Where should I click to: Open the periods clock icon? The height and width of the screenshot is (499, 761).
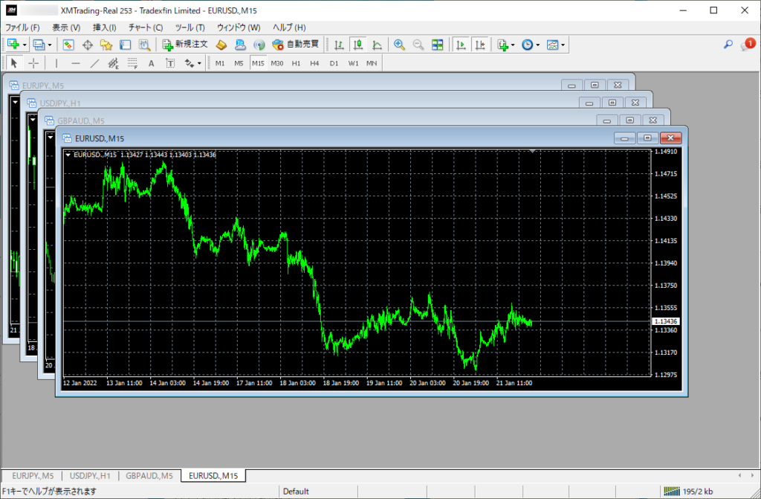[x=527, y=45]
